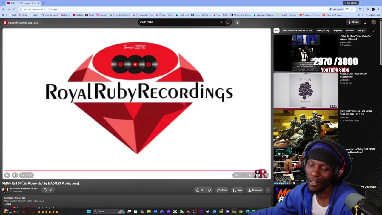
Task: Open the Warzone late night stream thumbnail
Action: coord(306,128)
